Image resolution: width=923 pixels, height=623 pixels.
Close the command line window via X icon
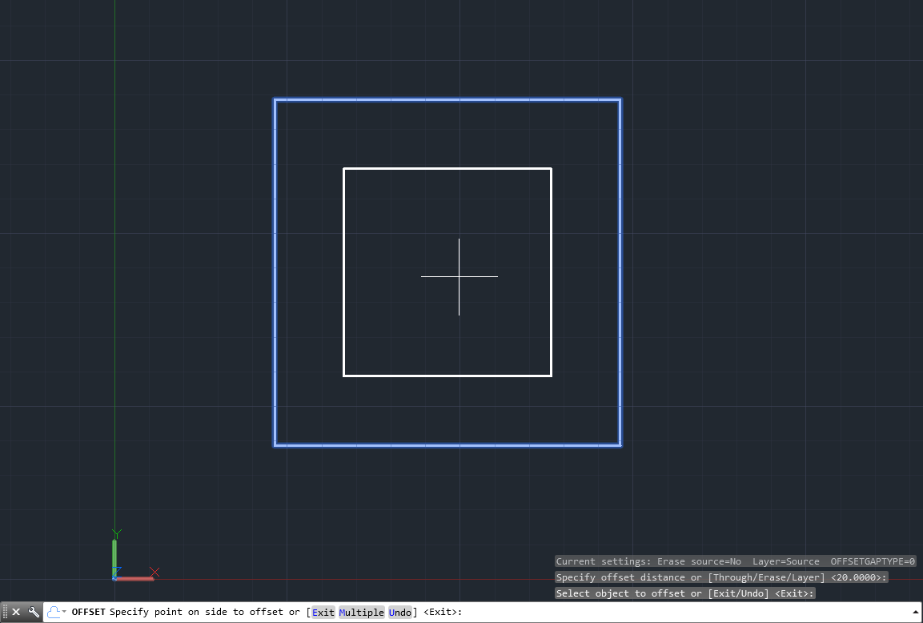[x=16, y=611]
